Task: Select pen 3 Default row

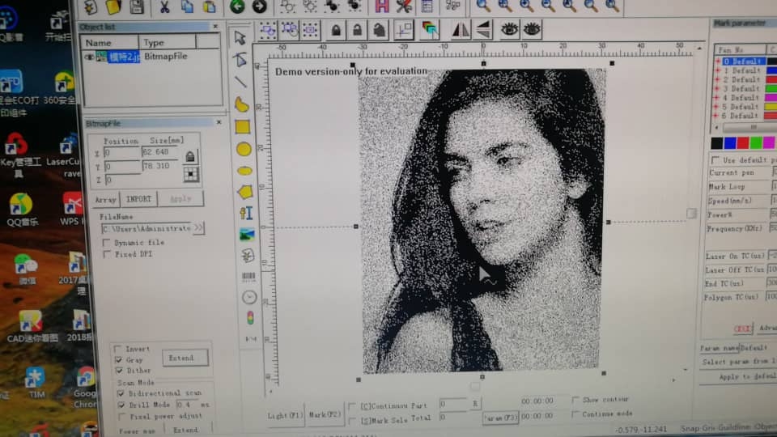Action: click(x=743, y=89)
